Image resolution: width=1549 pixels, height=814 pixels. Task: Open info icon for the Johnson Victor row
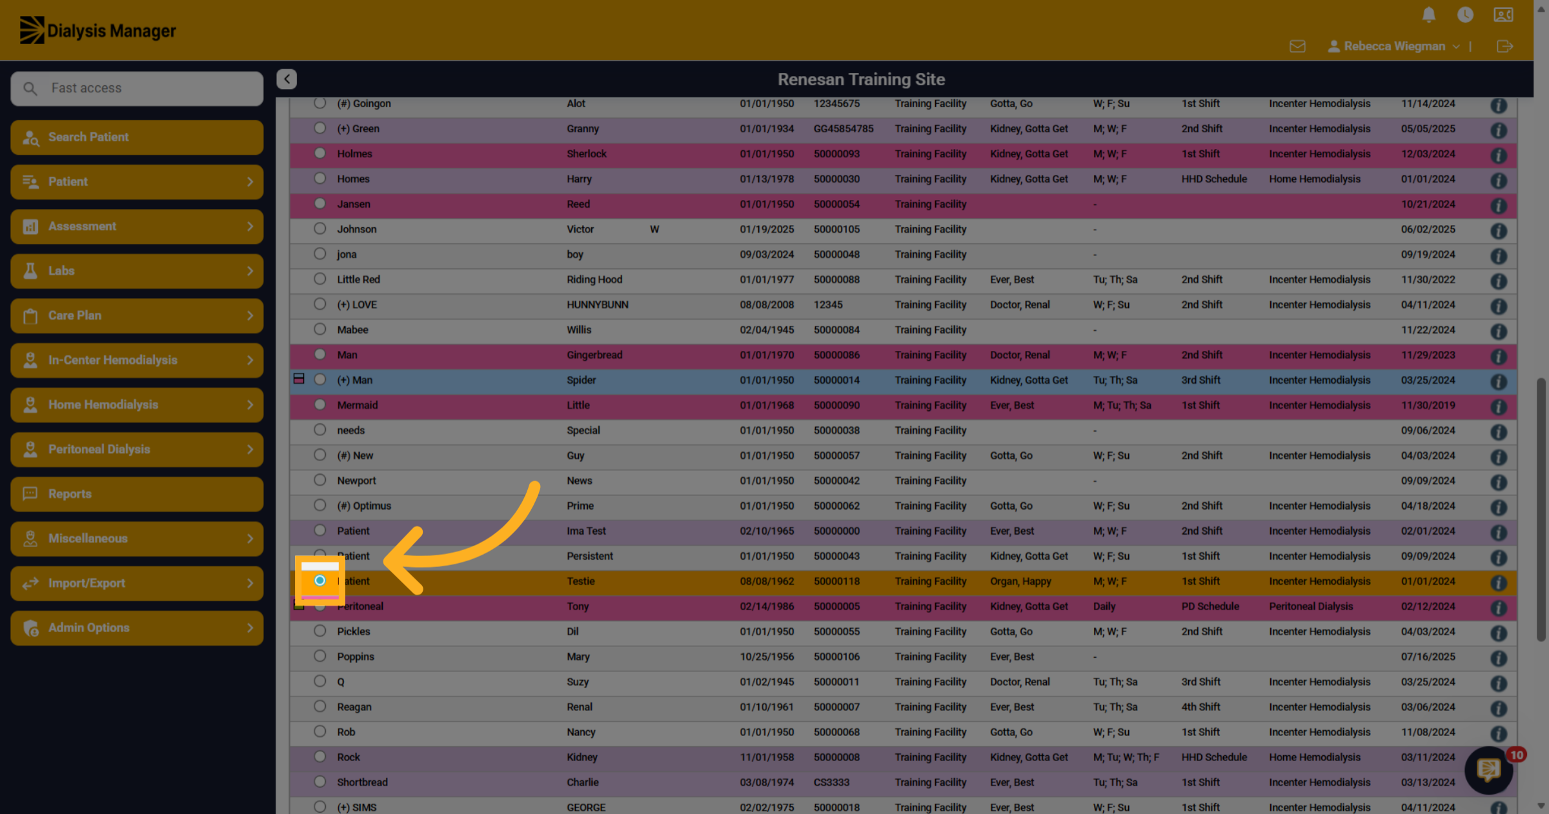coord(1499,230)
